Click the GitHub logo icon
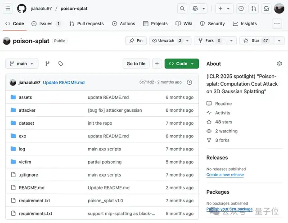 22,9
